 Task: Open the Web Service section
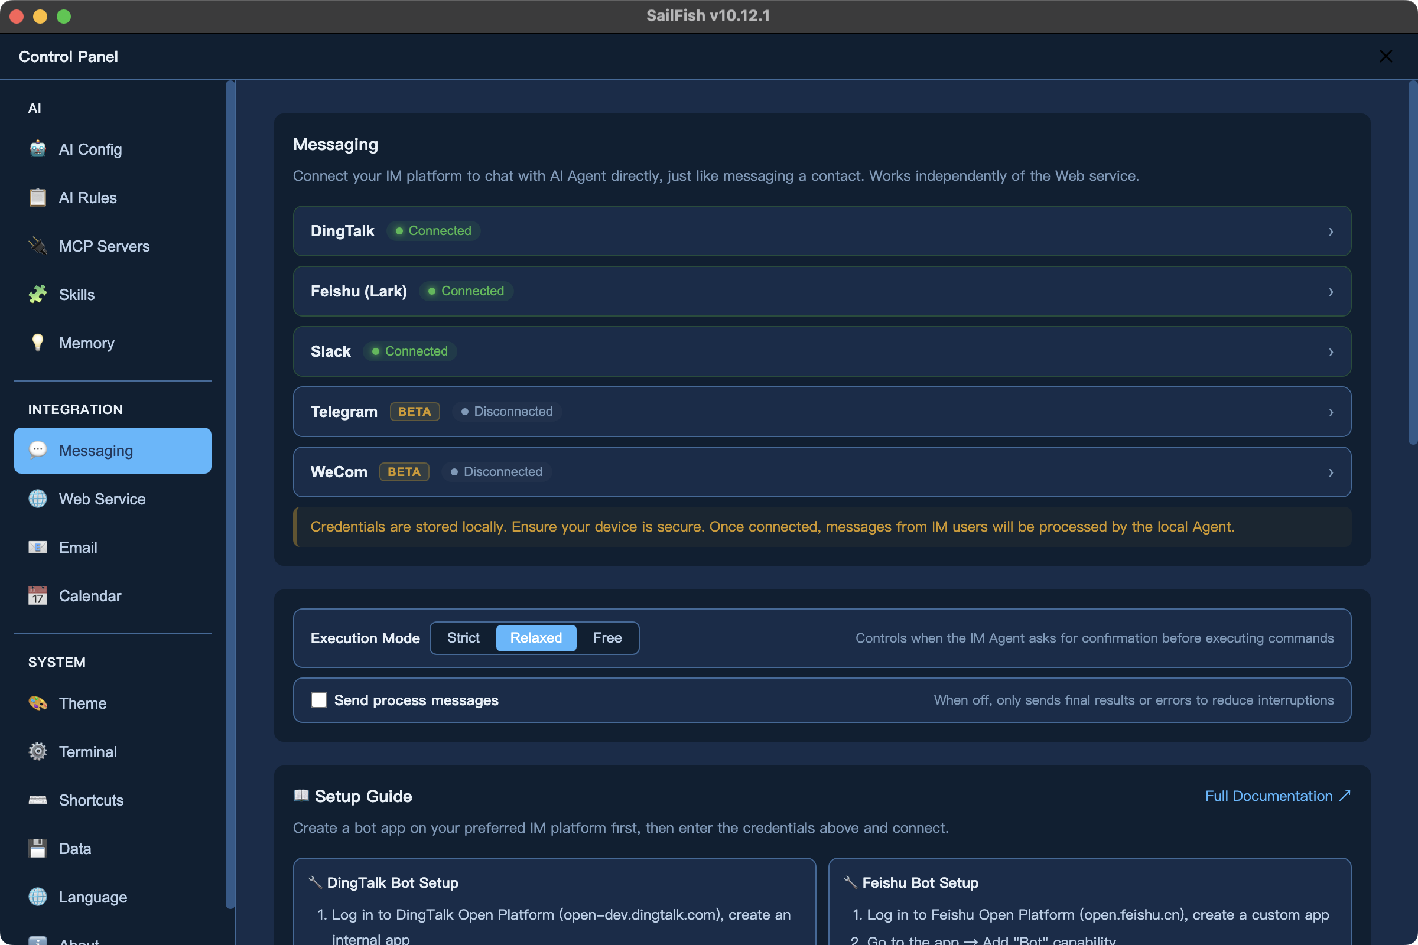(x=102, y=499)
